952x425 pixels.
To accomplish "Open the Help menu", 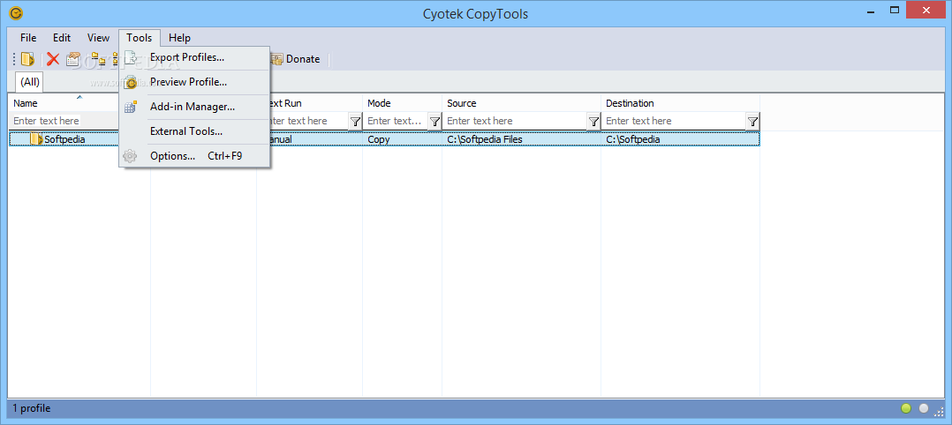I will (x=180, y=38).
